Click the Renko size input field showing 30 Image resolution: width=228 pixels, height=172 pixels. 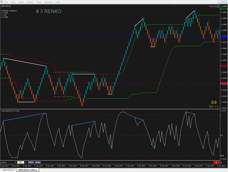tap(20, 163)
